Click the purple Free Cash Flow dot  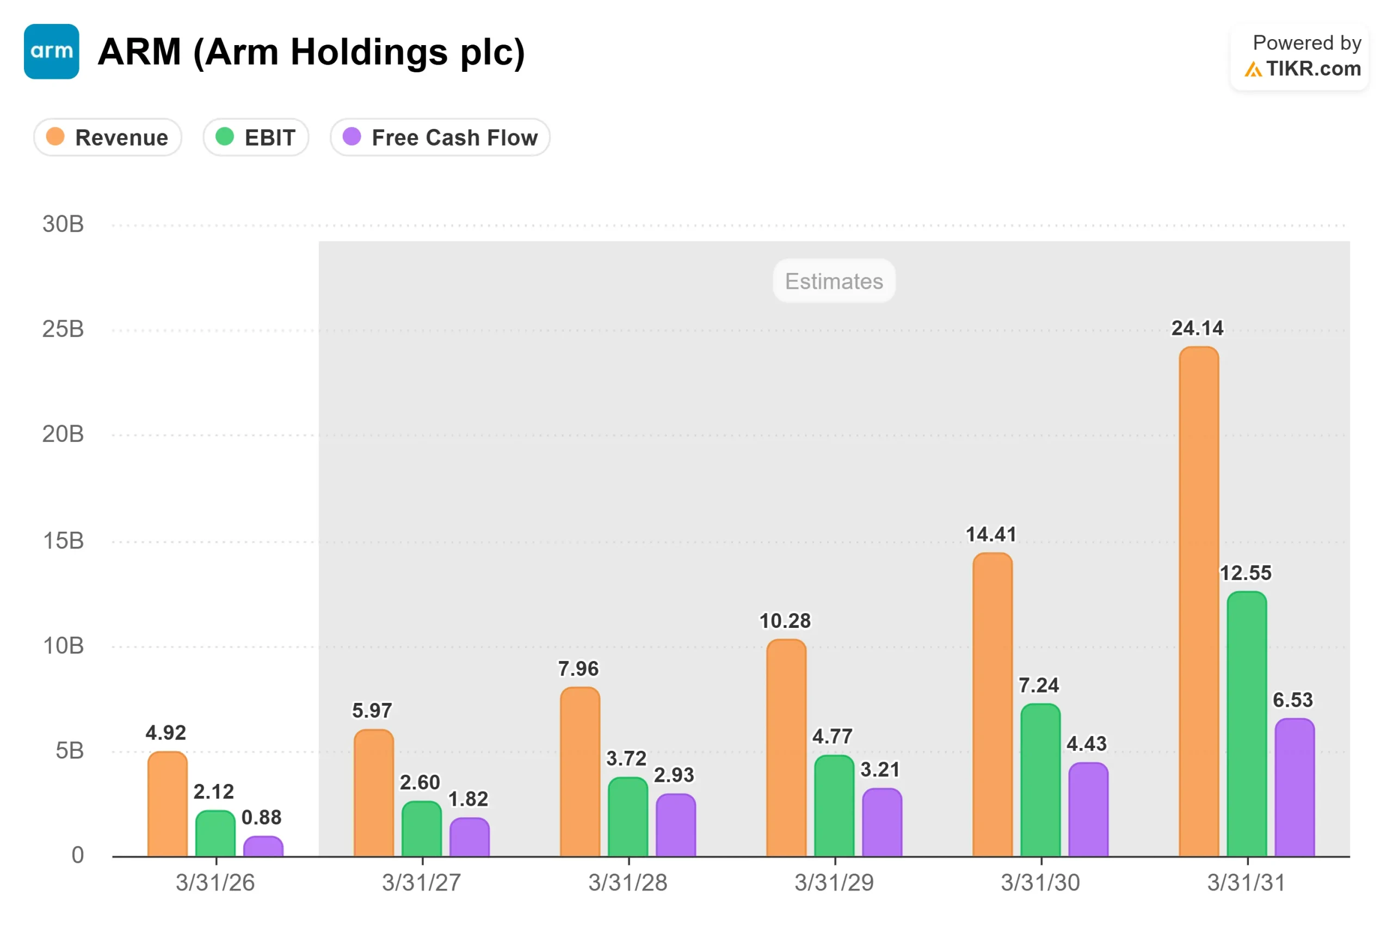point(352,136)
